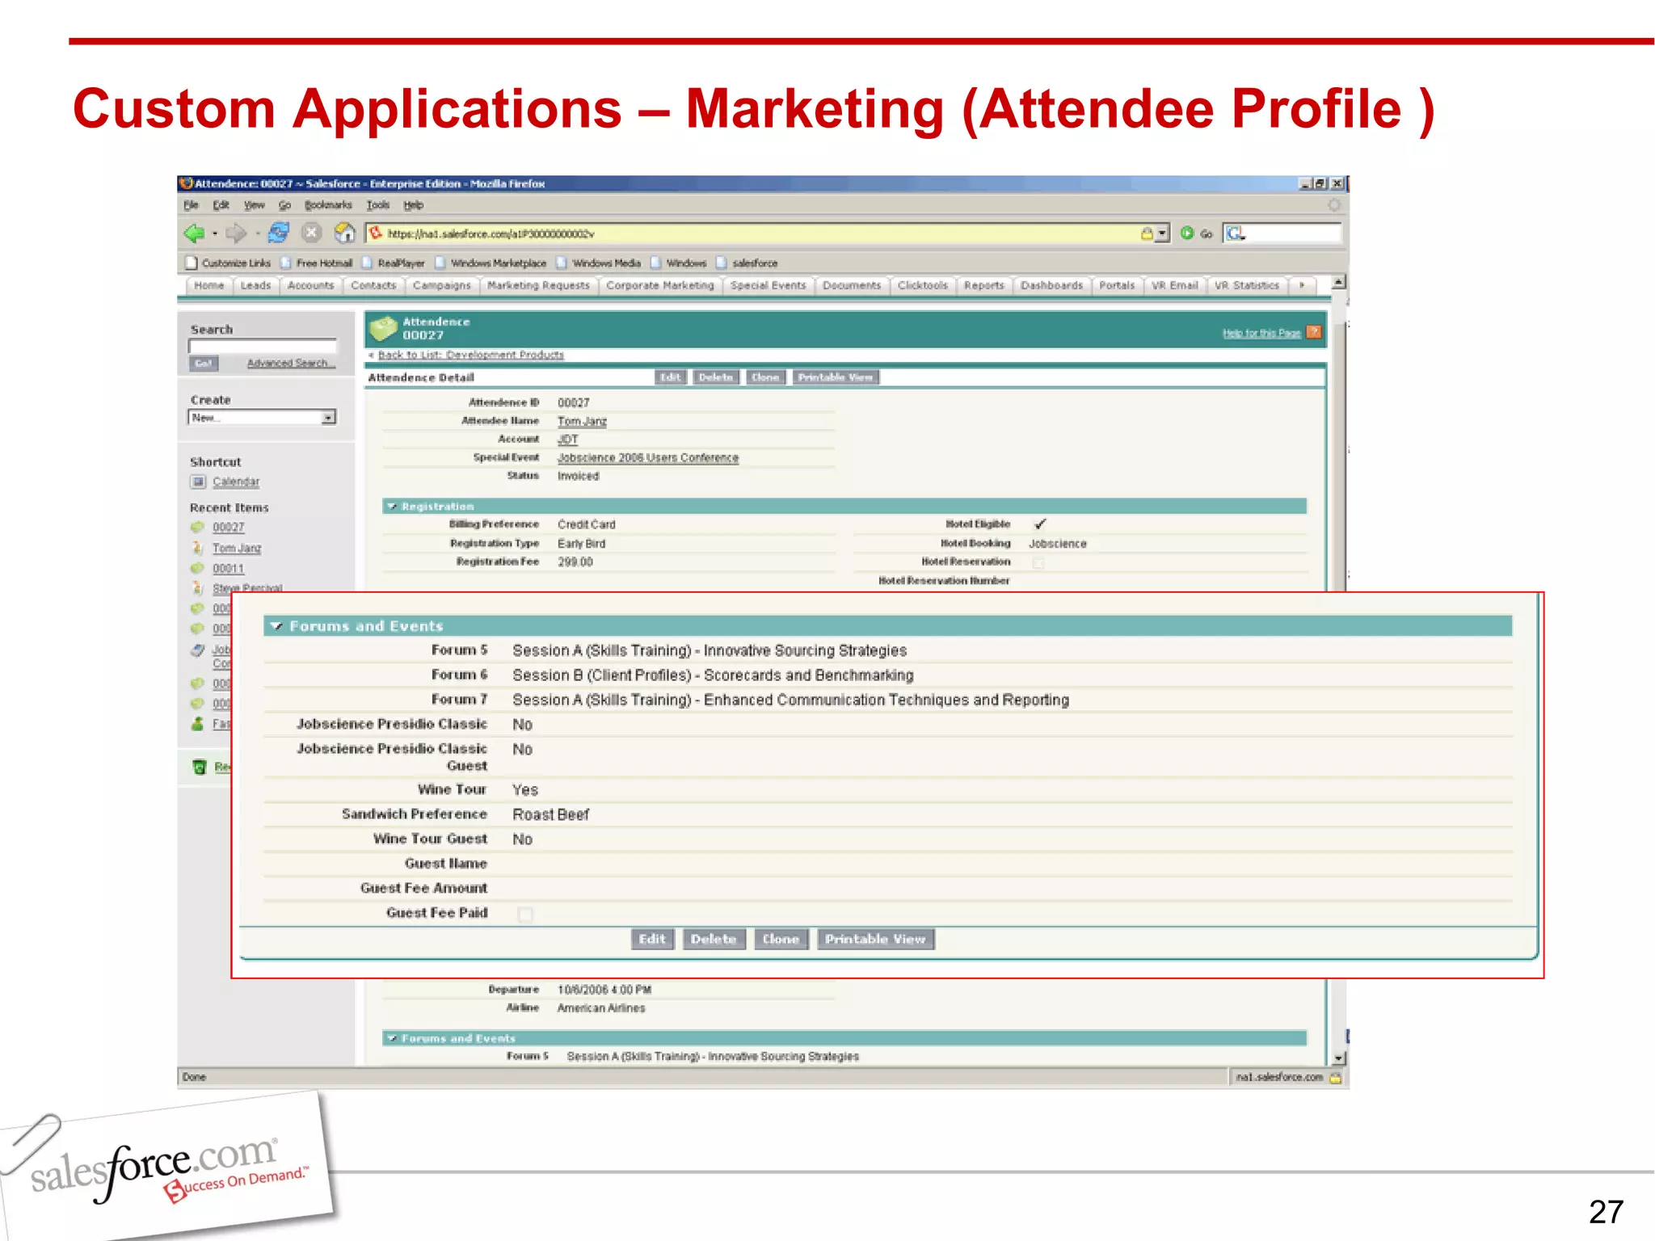The height and width of the screenshot is (1241, 1655).
Task: Click the stop loading icon
Action: tap(311, 233)
